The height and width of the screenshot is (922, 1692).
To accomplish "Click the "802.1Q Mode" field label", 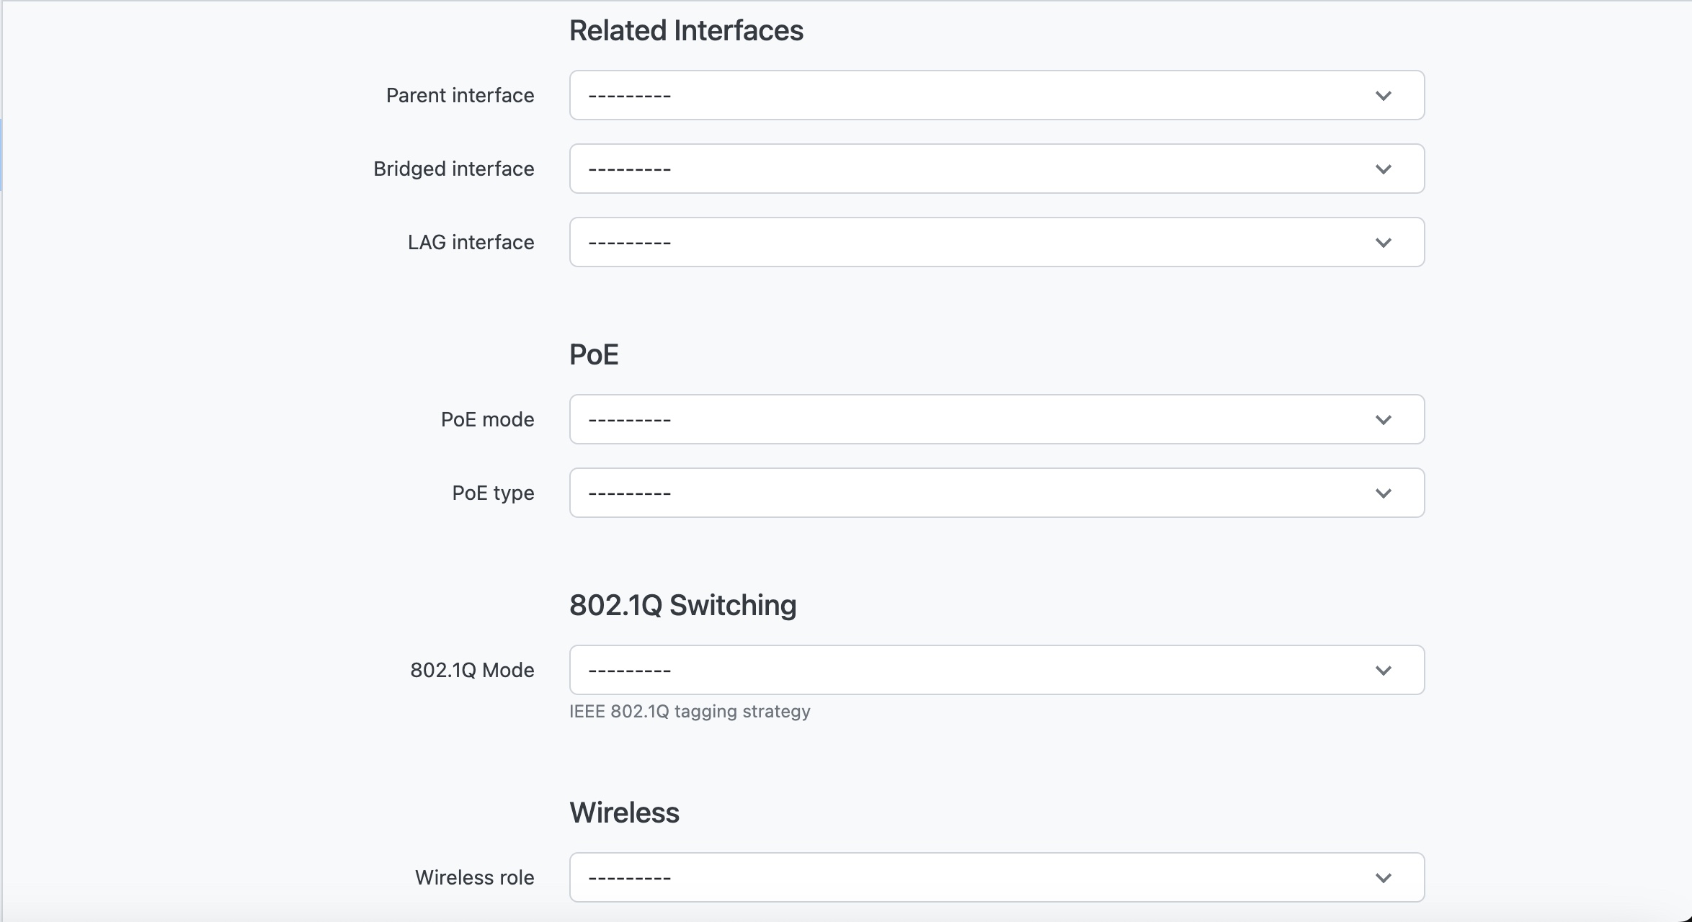I will (472, 670).
